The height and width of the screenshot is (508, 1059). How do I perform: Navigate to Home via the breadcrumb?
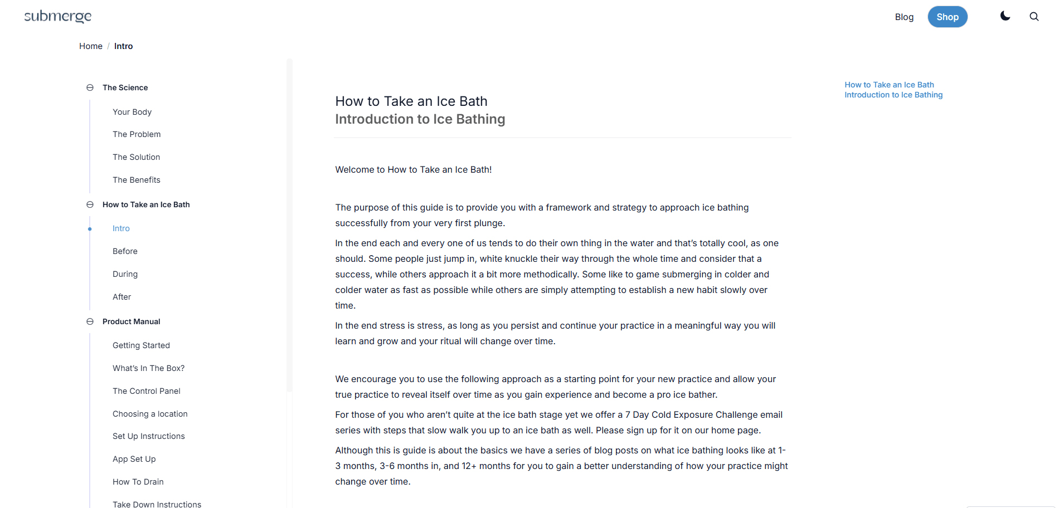(90, 46)
